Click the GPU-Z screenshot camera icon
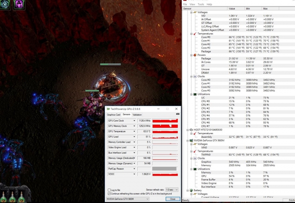Image resolution: width=295 pixels, height=203 pixels. click(x=177, y=114)
